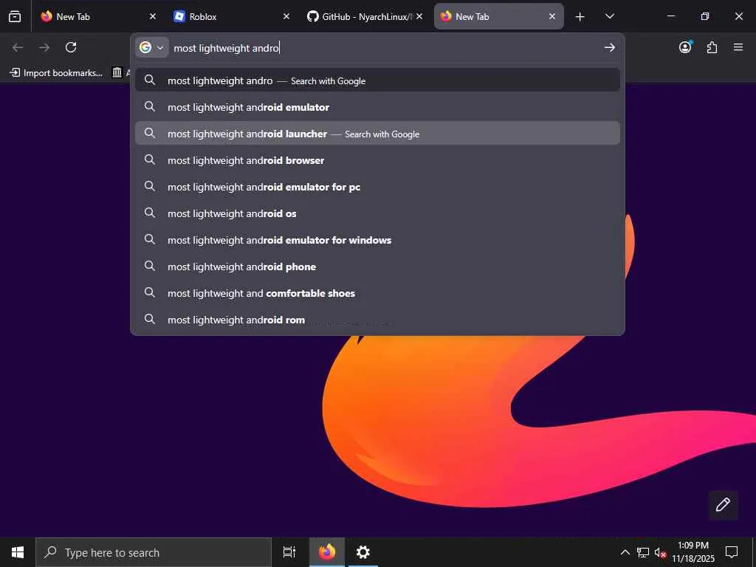
Task: Select 'most lightweight andro' Search with Google
Action: pos(377,80)
